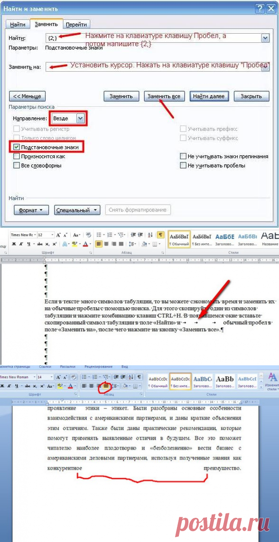The height and width of the screenshot is (542, 279).
Task: Click the Изменить стили icon
Action: coord(273,380)
